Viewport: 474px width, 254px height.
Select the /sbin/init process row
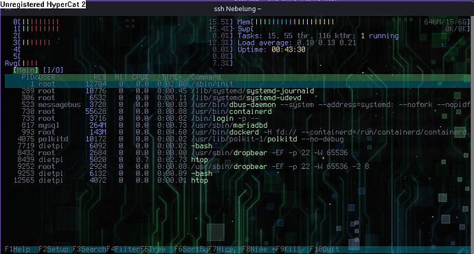click(238, 84)
